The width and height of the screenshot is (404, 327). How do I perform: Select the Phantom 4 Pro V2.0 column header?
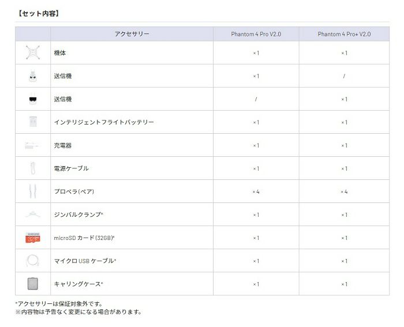tap(256, 34)
